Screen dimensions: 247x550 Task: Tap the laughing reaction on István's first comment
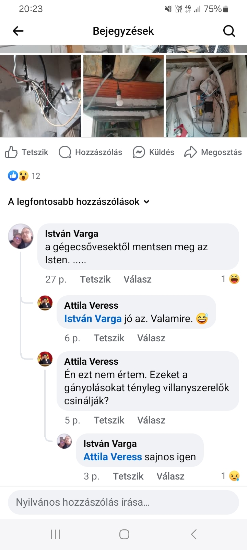coord(234,279)
